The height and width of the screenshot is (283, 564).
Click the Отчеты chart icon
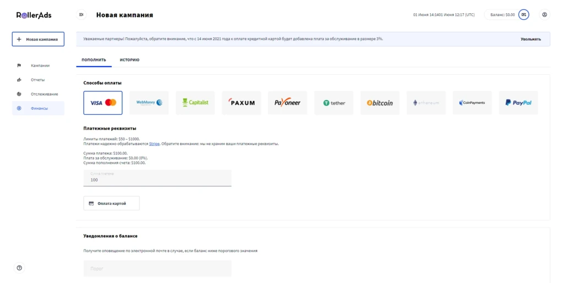pyautogui.click(x=19, y=80)
